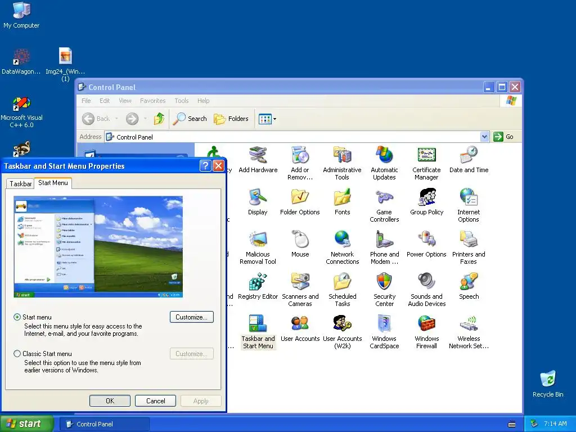Image resolution: width=576 pixels, height=432 pixels.
Task: Click OK in Taskbar properties dialog
Action: point(110,400)
